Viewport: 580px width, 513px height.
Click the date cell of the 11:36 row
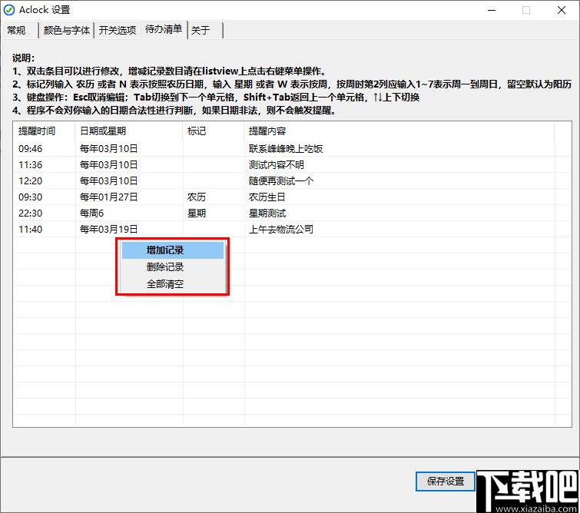109,164
